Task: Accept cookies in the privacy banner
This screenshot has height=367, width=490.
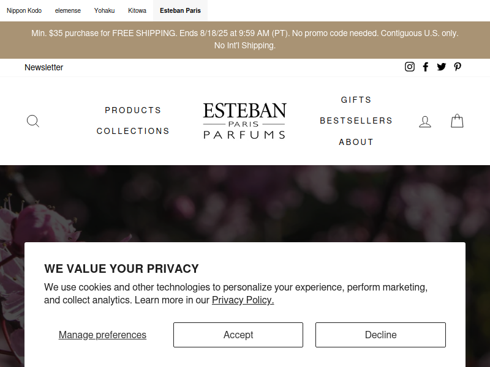Action: point(238,335)
